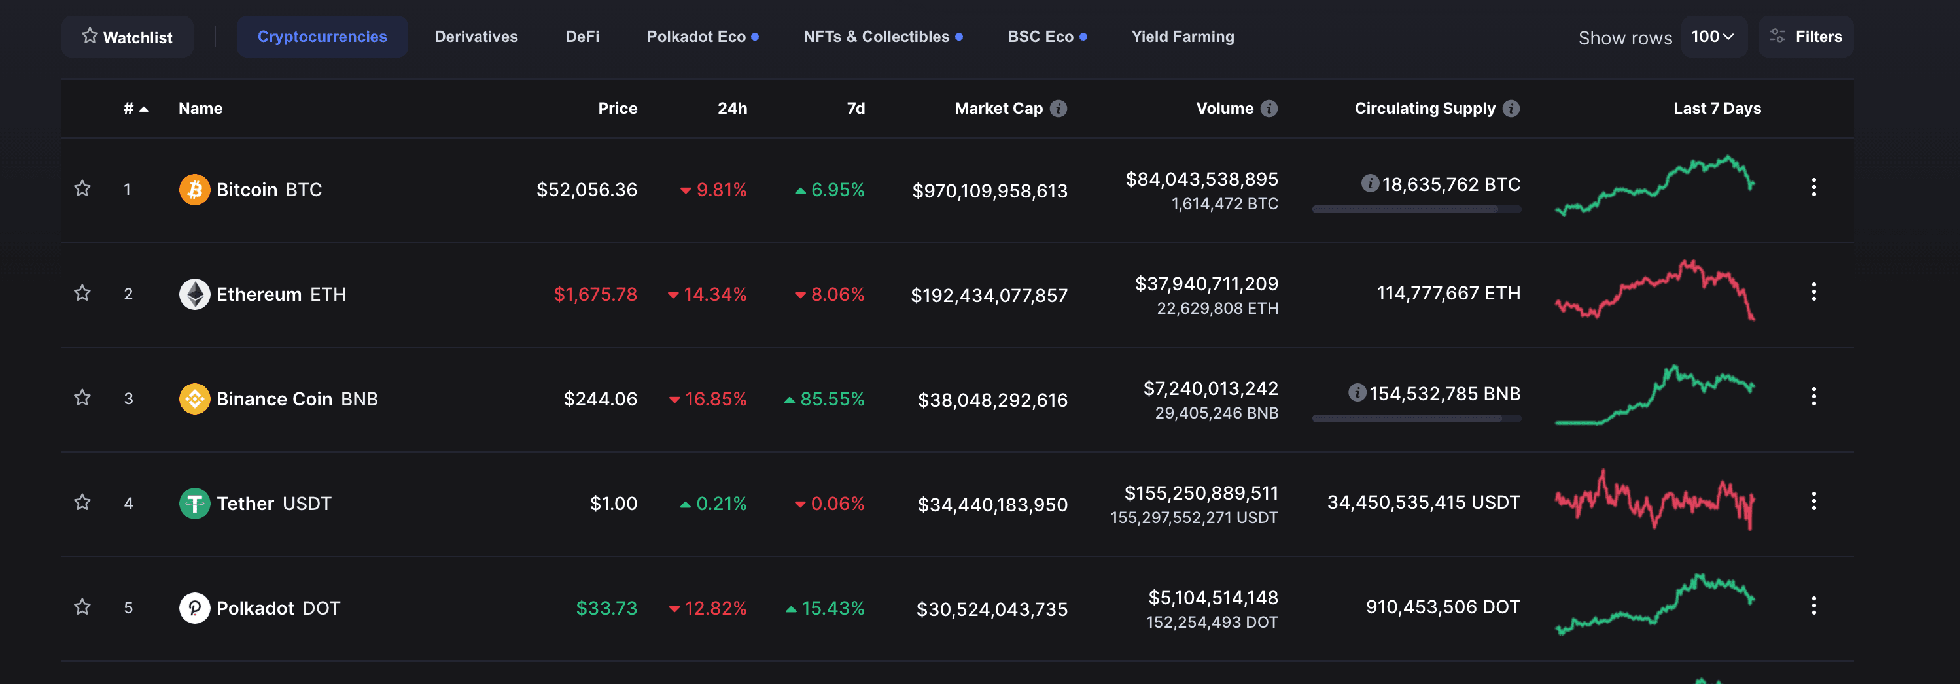Viewport: 1960px width, 684px height.
Task: Click the Tether USDT coin logo
Action: 195,503
